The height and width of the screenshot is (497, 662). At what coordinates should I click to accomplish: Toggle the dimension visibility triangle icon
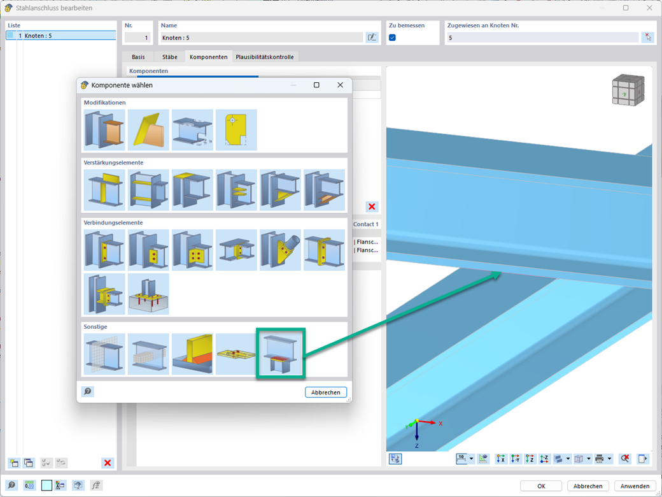click(x=483, y=459)
